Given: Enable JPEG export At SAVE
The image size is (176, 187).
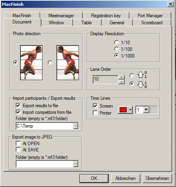Looking at the screenshot, I should [x=18, y=149].
